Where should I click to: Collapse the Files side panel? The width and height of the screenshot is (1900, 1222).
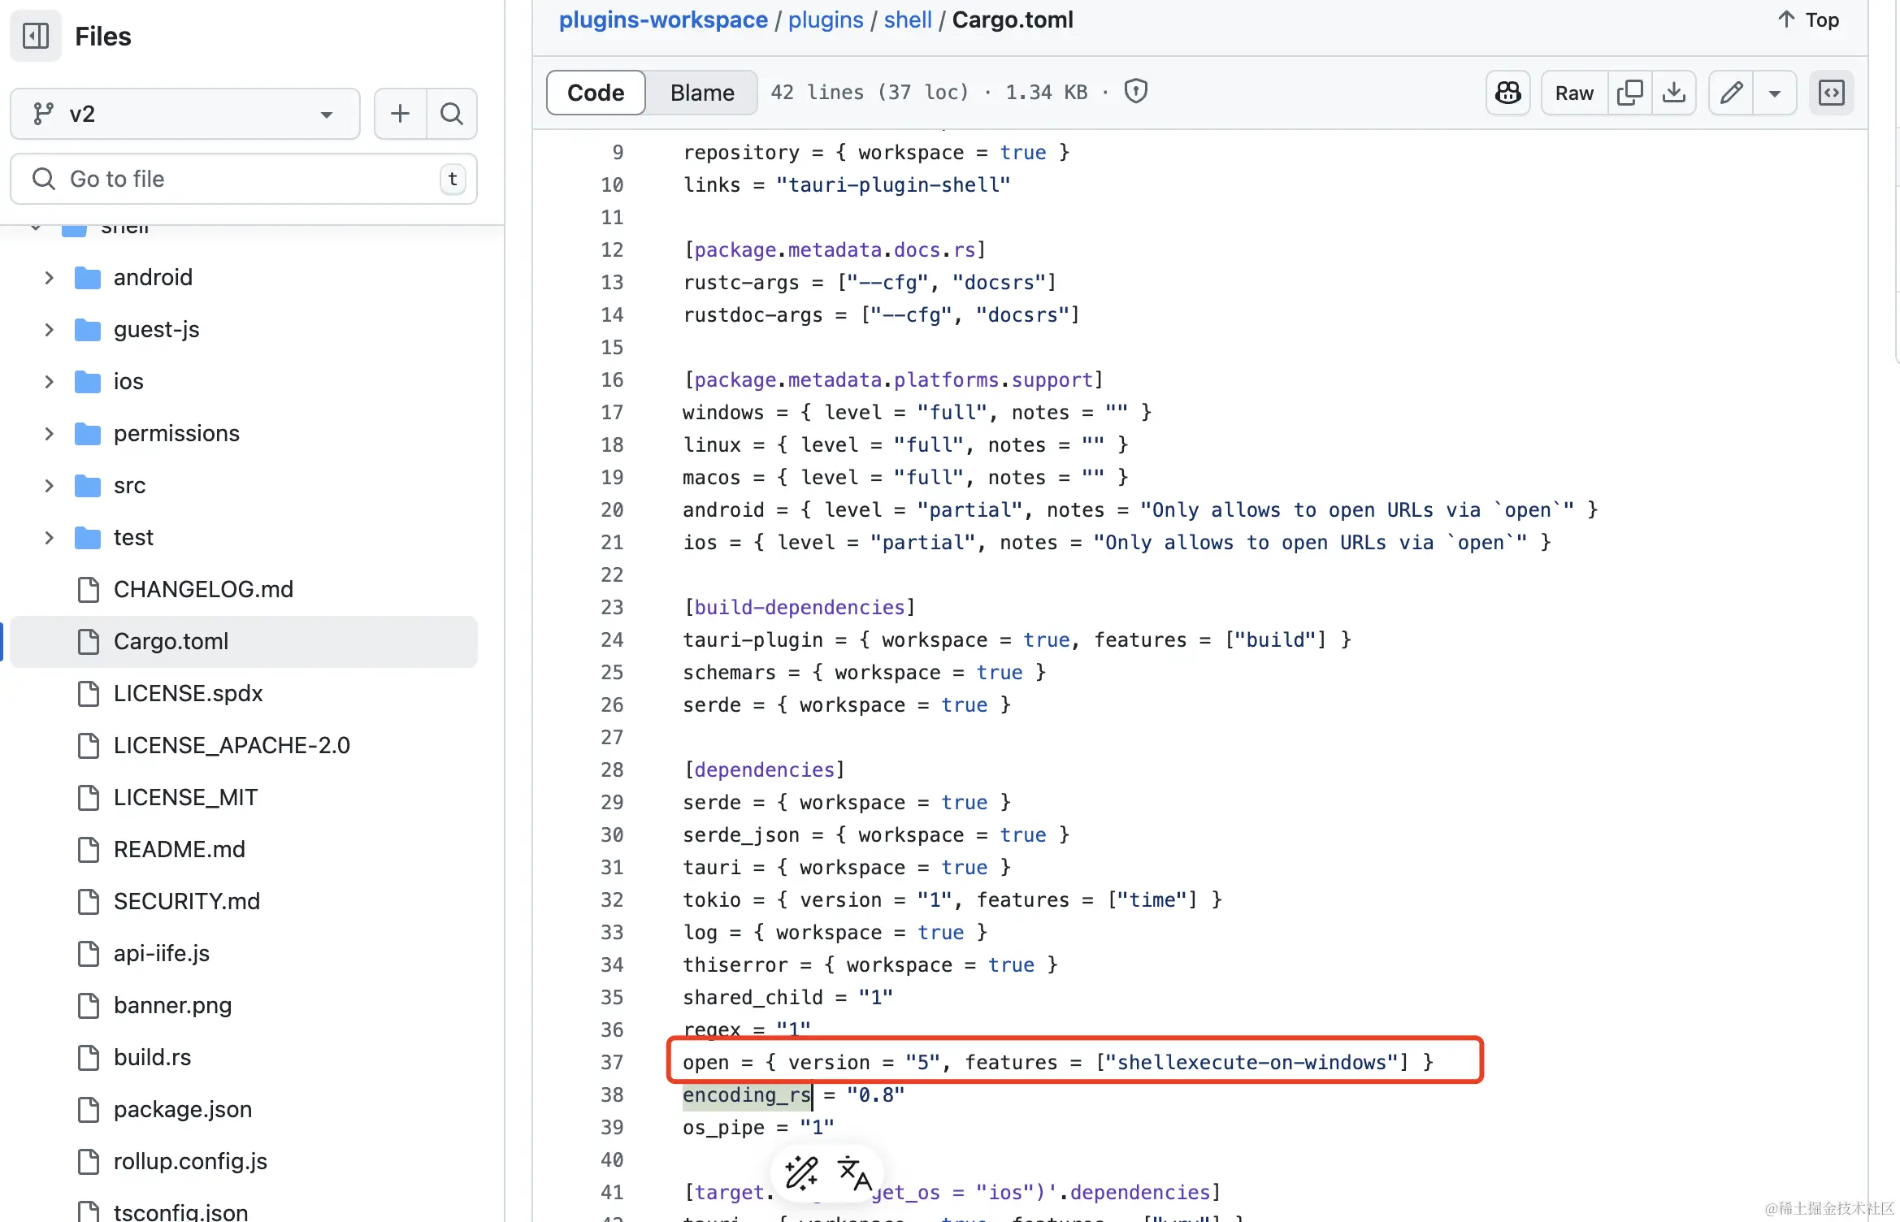pos(36,36)
